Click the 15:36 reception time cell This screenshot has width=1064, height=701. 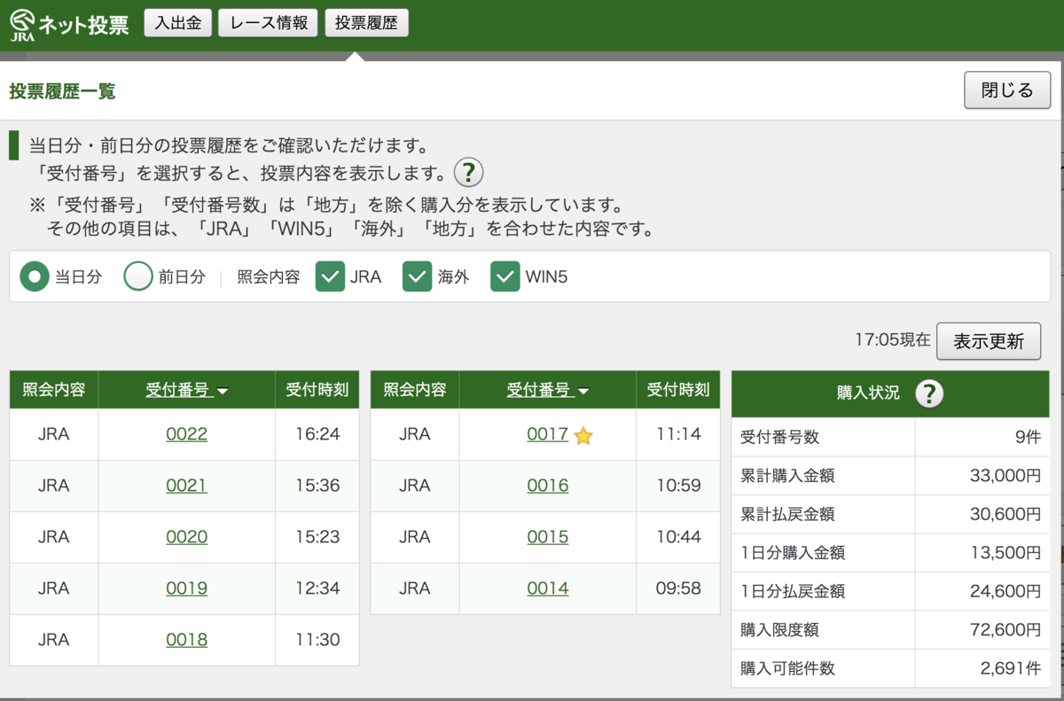(x=317, y=486)
